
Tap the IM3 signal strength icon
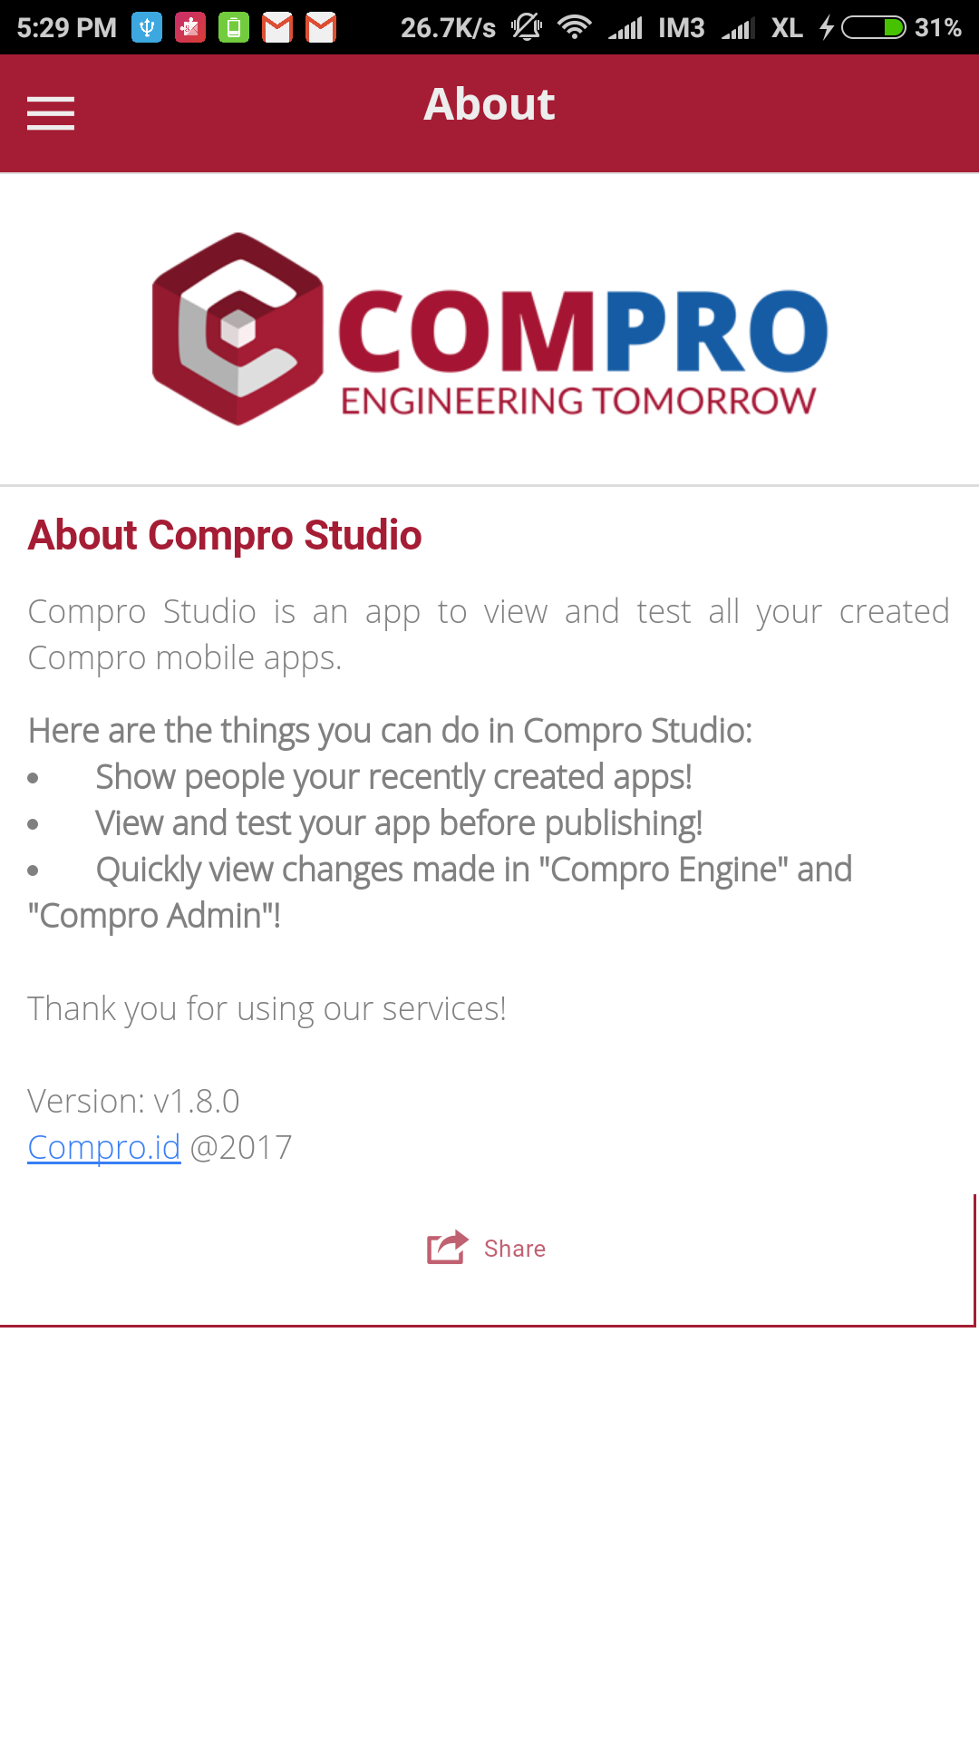tap(625, 28)
